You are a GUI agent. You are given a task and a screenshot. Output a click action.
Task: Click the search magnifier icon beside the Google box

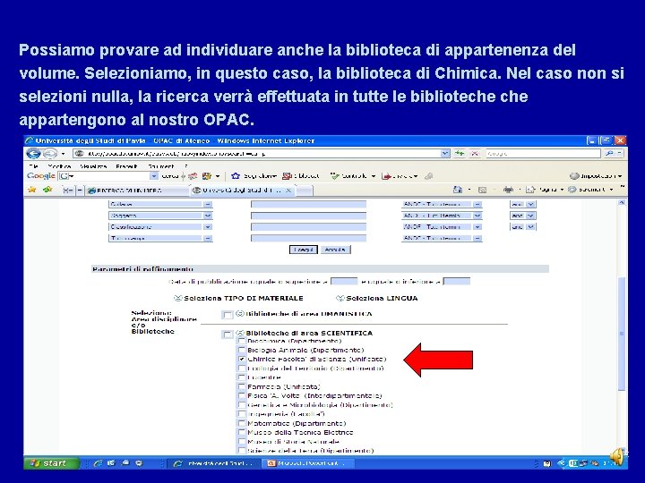click(610, 153)
